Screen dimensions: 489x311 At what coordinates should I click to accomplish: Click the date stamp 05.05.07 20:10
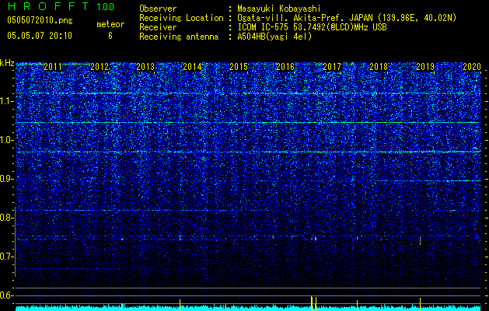(x=40, y=36)
